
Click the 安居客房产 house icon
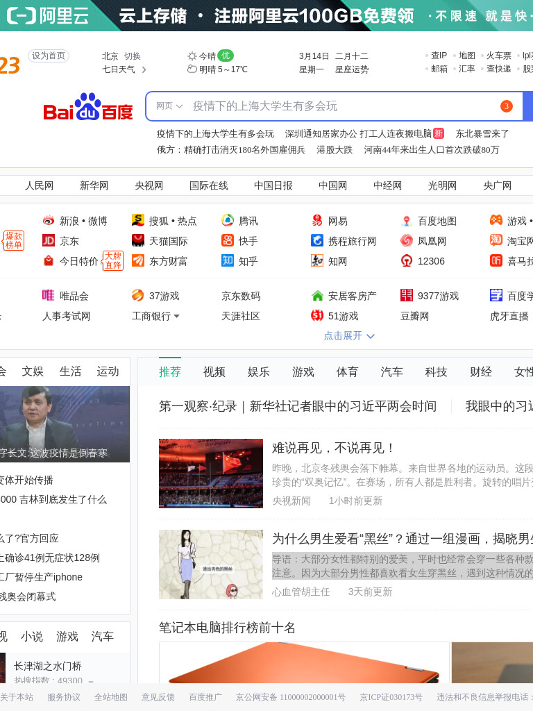click(316, 296)
